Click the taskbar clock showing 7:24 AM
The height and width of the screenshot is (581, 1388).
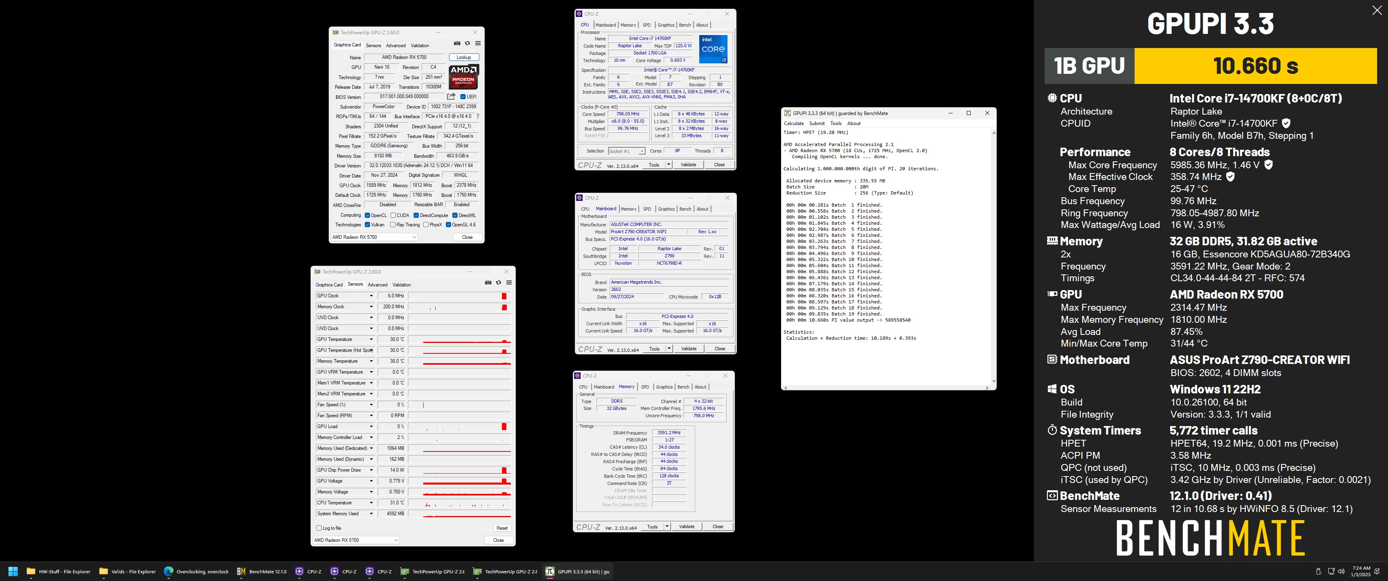click(1361, 571)
